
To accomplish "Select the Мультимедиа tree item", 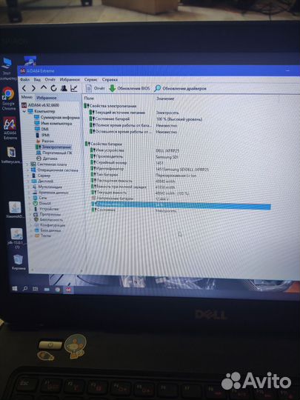I will pos(47,187).
